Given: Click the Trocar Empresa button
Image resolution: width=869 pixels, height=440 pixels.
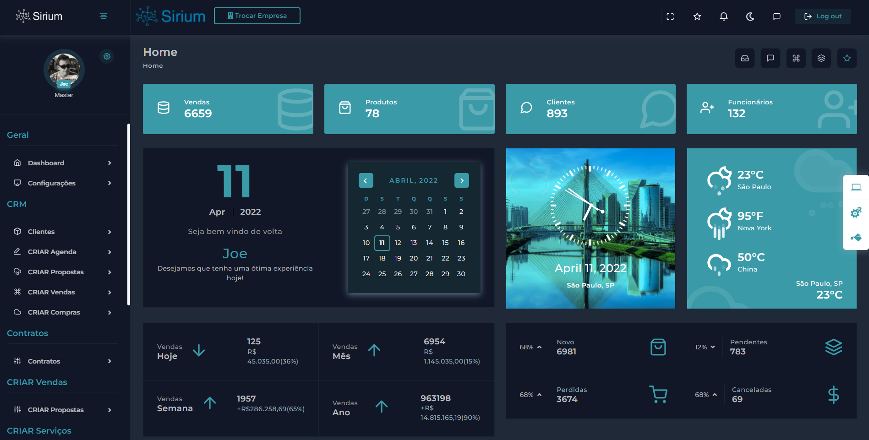Looking at the screenshot, I should (257, 16).
